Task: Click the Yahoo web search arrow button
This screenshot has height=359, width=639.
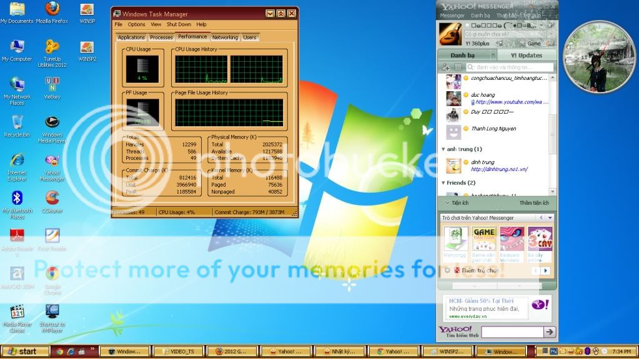Action: pyautogui.click(x=549, y=332)
